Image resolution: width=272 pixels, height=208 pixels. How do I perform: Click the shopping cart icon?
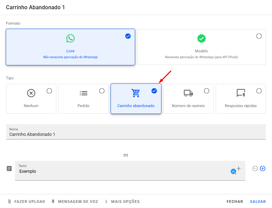135,93
